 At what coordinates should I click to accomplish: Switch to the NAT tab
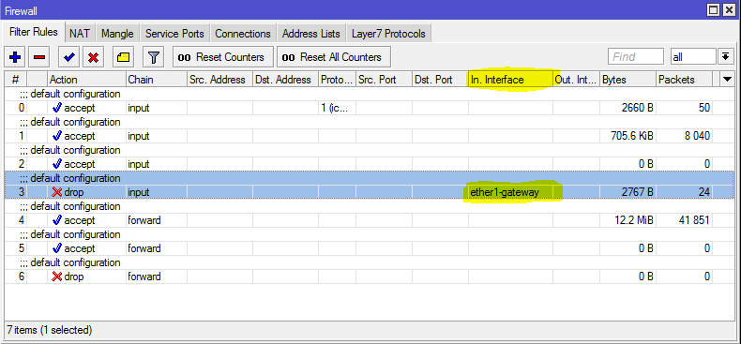click(80, 34)
